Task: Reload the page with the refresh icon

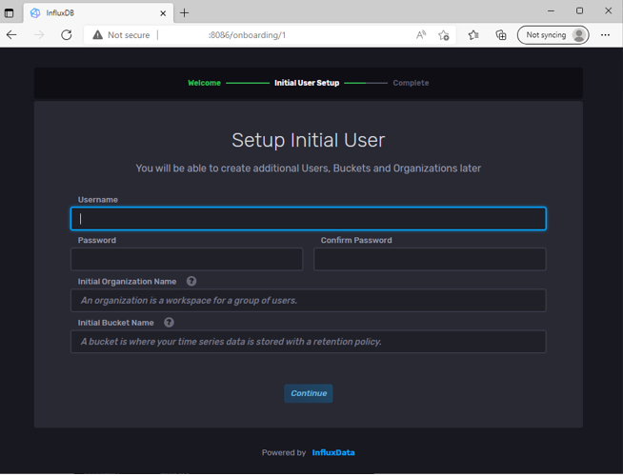Action: [x=67, y=35]
